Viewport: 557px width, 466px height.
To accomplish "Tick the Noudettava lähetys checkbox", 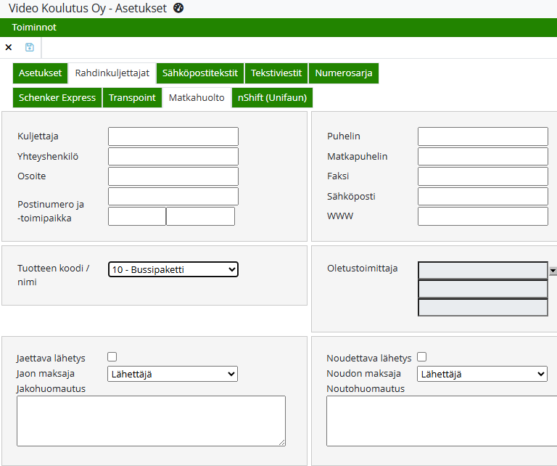I will (x=421, y=356).
